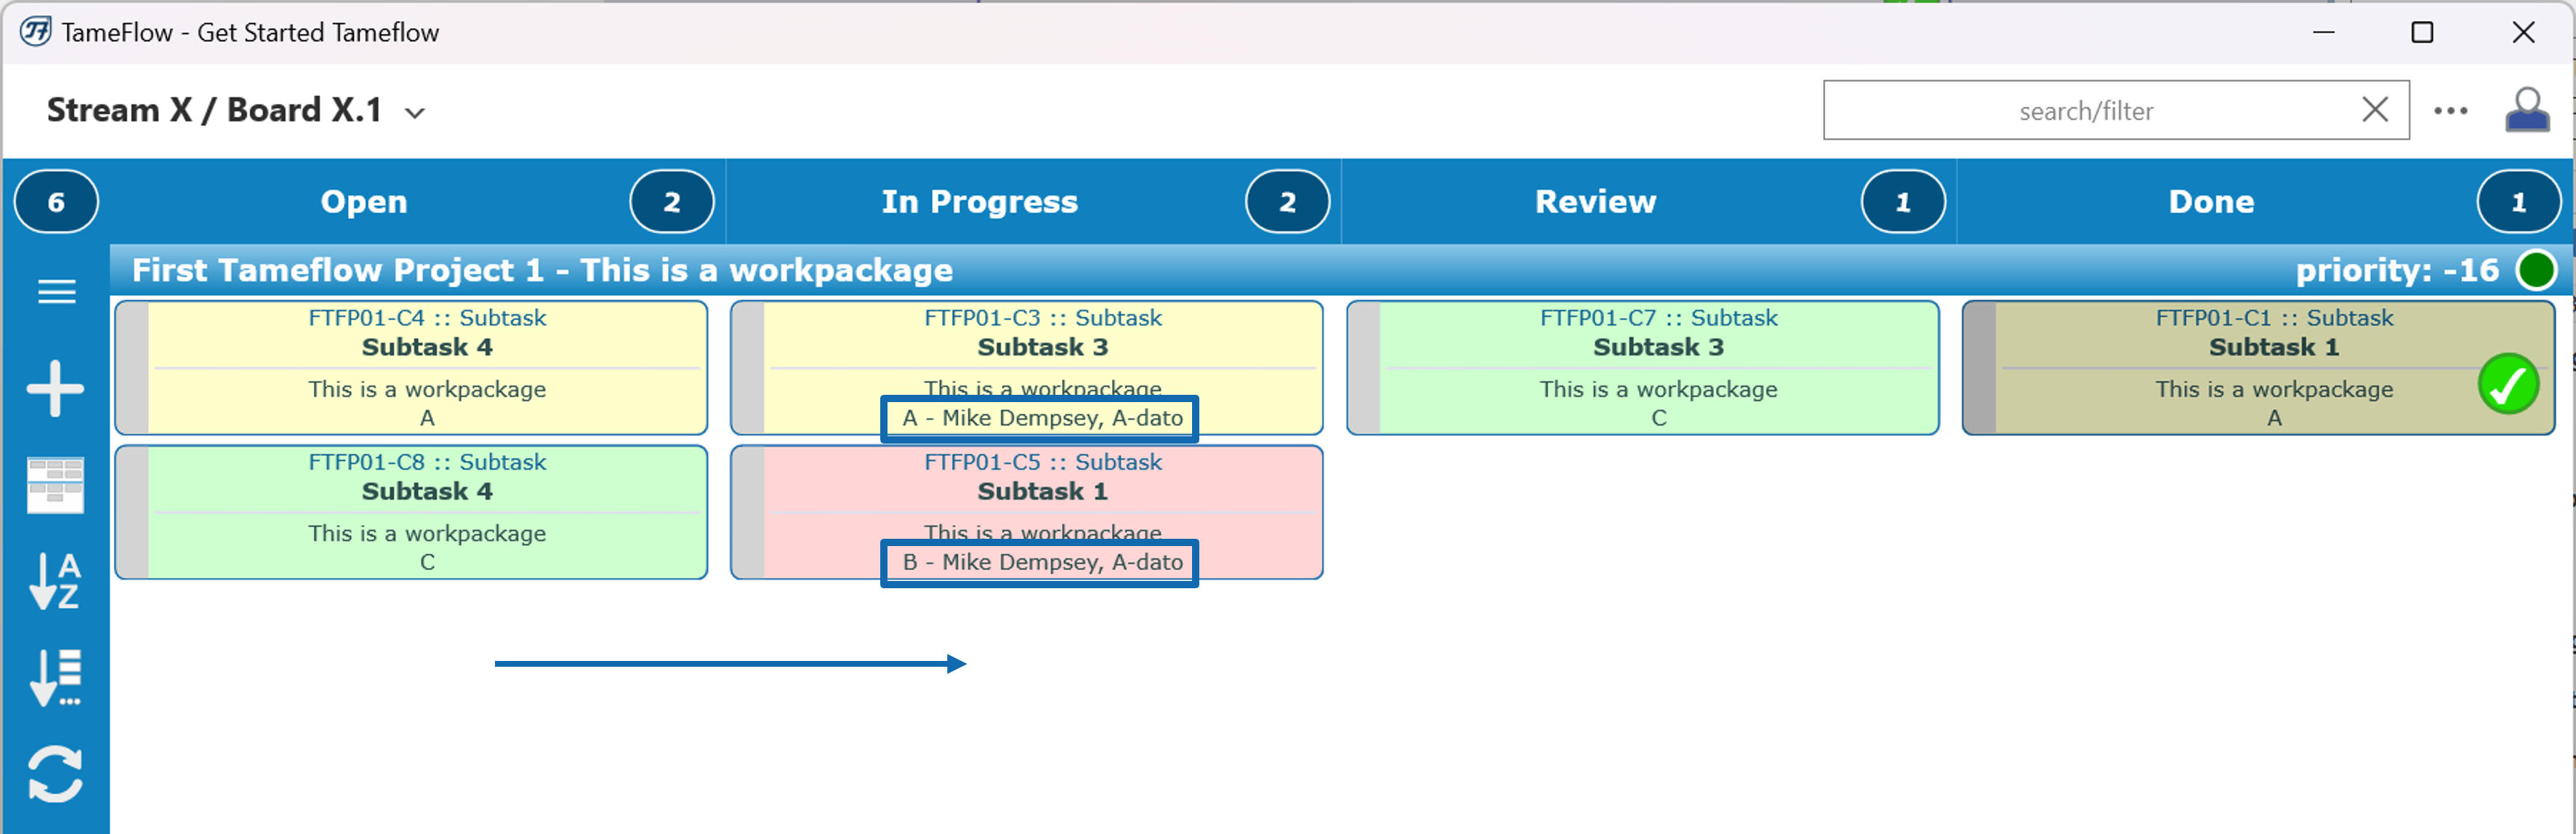This screenshot has height=834, width=2576.
Task: Click the FTFP01-C8 :: Subtask link
Action: point(427,462)
